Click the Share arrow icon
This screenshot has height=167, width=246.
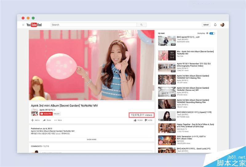[44, 120]
